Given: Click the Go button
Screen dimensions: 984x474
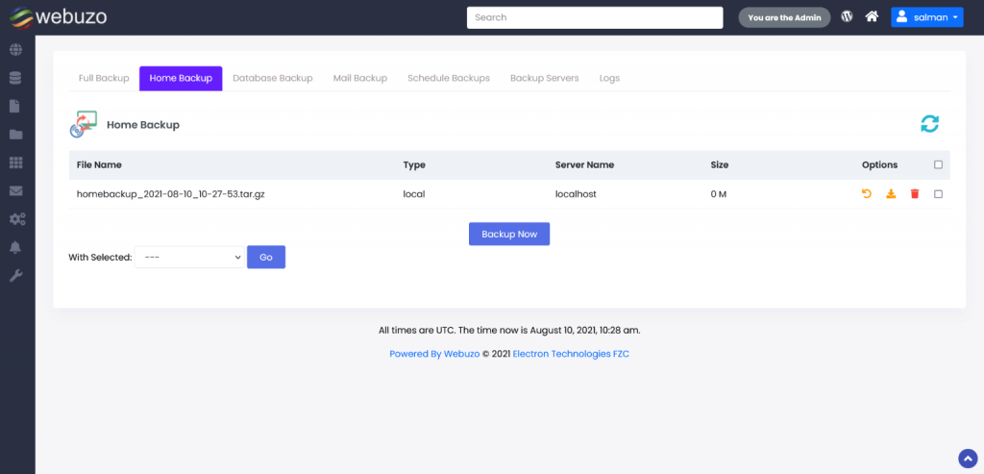Looking at the screenshot, I should 266,258.
